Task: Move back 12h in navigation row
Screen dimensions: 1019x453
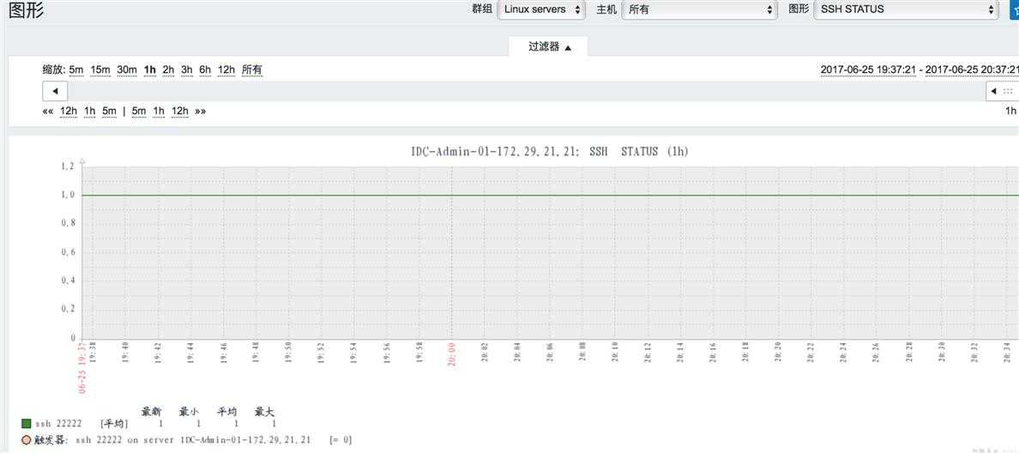Action: click(69, 112)
